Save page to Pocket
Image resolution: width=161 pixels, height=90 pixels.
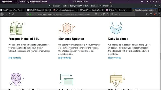[x=104, y=14]
